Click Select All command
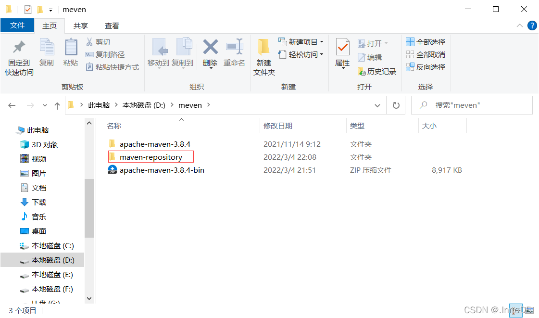539x318 pixels. (426, 42)
